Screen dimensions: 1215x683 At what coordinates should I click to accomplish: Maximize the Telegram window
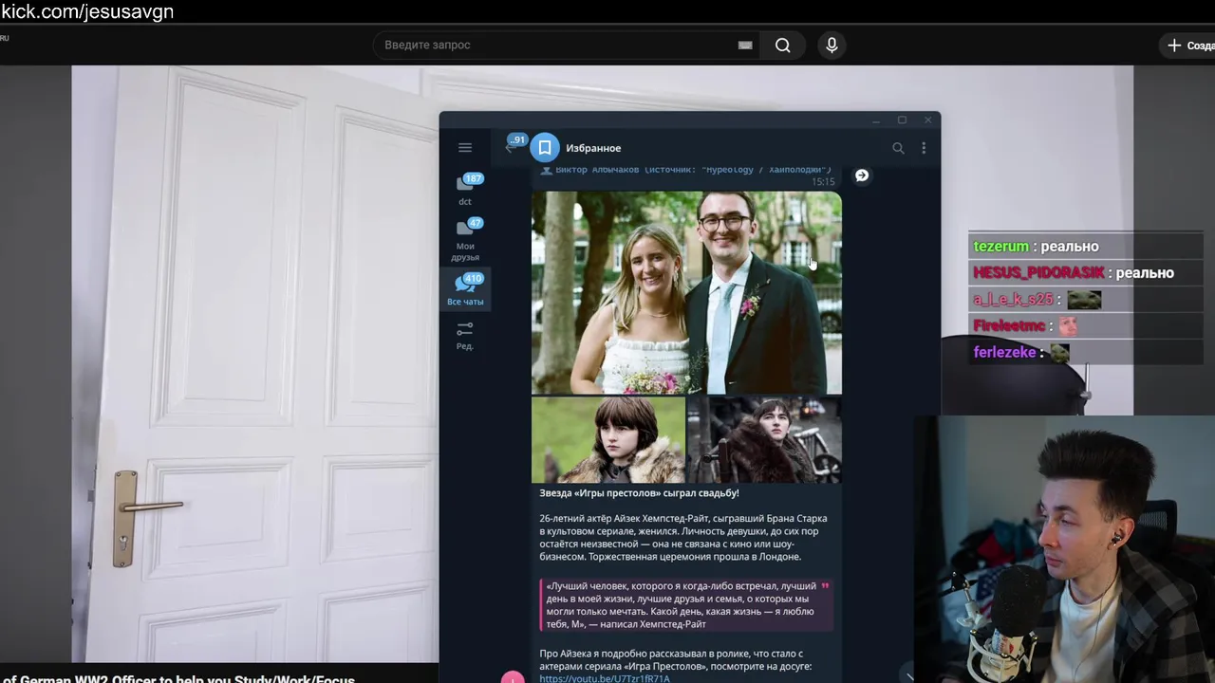coord(902,120)
